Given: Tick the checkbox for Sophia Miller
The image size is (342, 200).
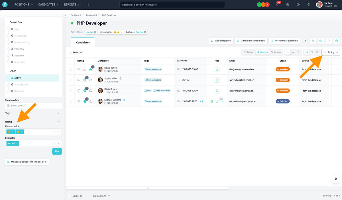Looking at the screenshot, I should (x=70, y=80).
